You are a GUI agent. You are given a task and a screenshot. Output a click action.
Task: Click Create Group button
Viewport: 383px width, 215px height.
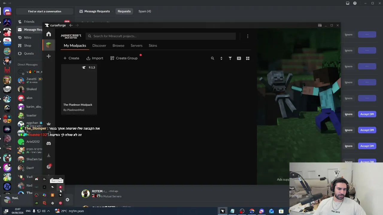point(124,58)
